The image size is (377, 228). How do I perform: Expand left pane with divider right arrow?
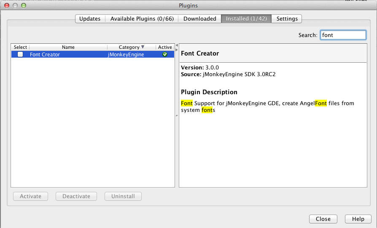[177, 50]
